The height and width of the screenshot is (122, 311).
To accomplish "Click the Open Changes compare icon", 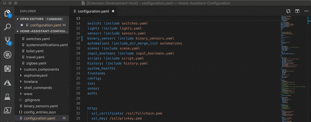I will tap(288, 11).
